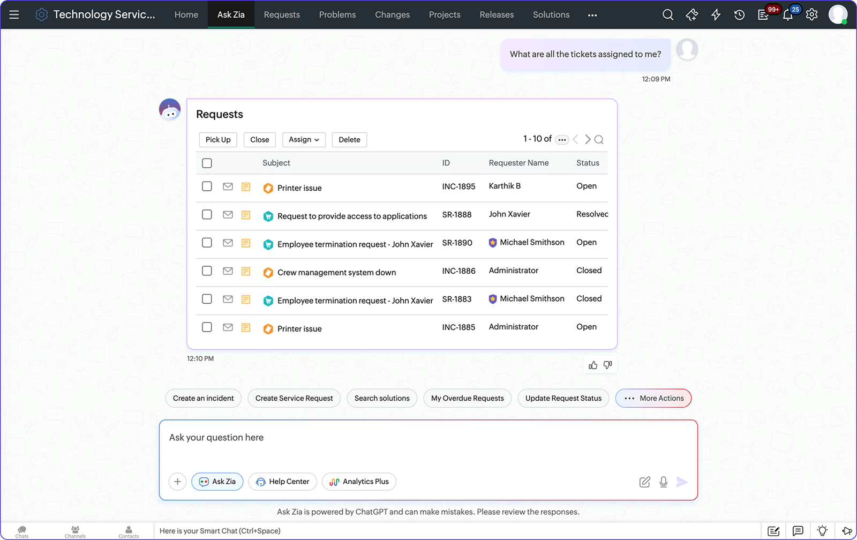The width and height of the screenshot is (857, 540).
Task: Click the Delete button
Action: click(349, 140)
